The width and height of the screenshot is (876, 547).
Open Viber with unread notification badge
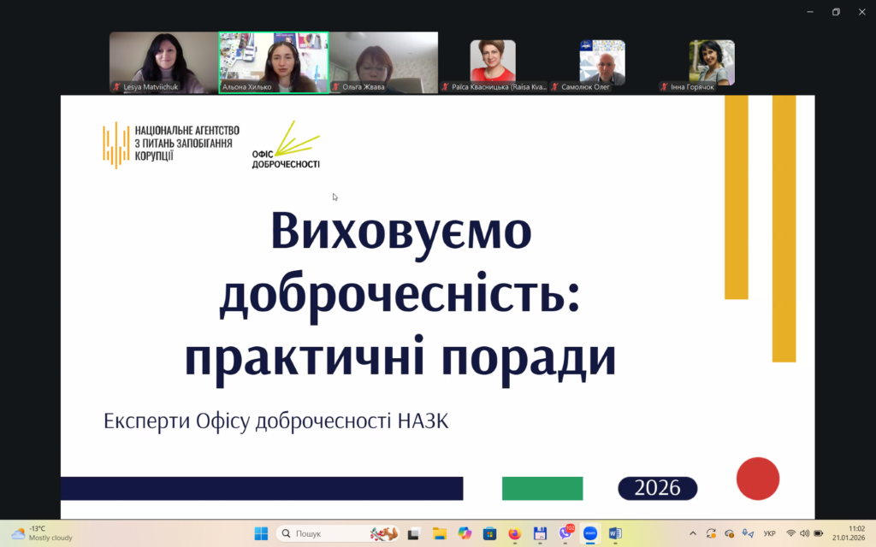tap(565, 533)
